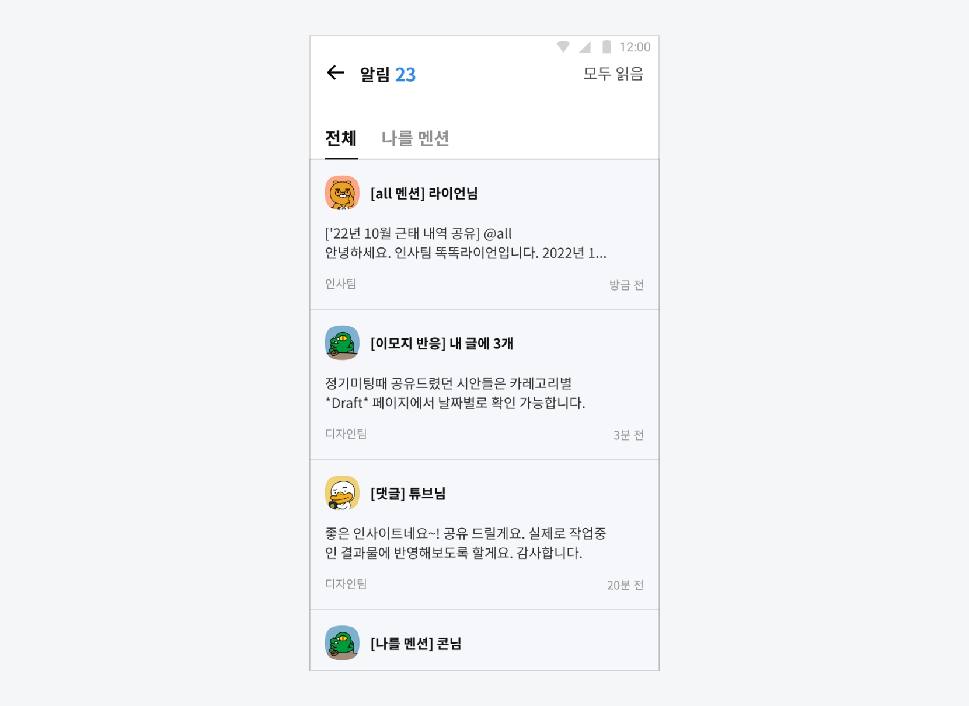This screenshot has width=969, height=706.
Task: Tap the 좋은 인사이트네요 comment preview
Action: pos(465,543)
